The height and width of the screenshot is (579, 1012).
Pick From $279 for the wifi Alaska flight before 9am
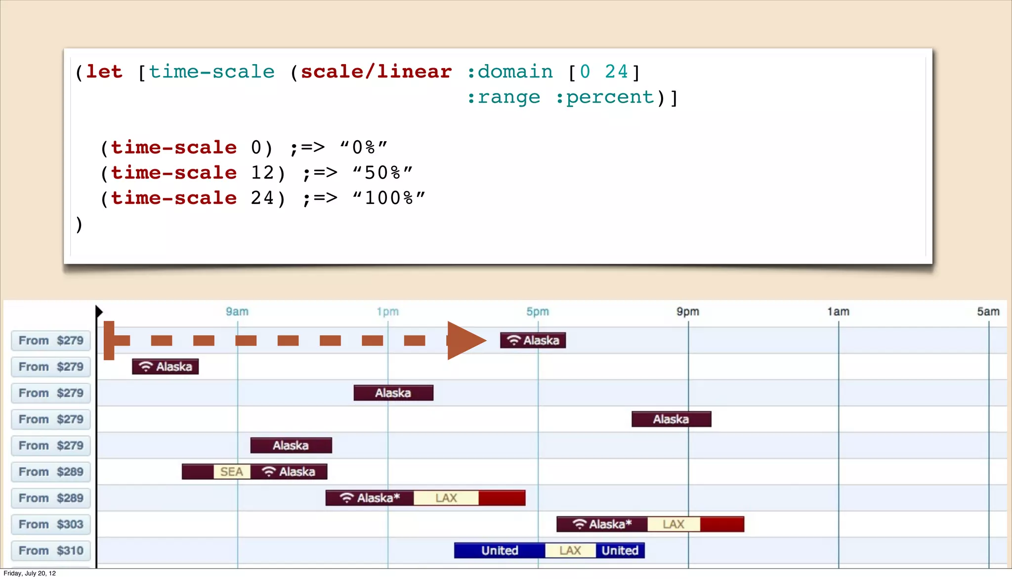51,367
